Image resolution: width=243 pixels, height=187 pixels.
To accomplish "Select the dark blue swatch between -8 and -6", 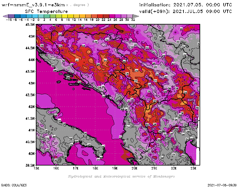I will (x=17, y=16).
